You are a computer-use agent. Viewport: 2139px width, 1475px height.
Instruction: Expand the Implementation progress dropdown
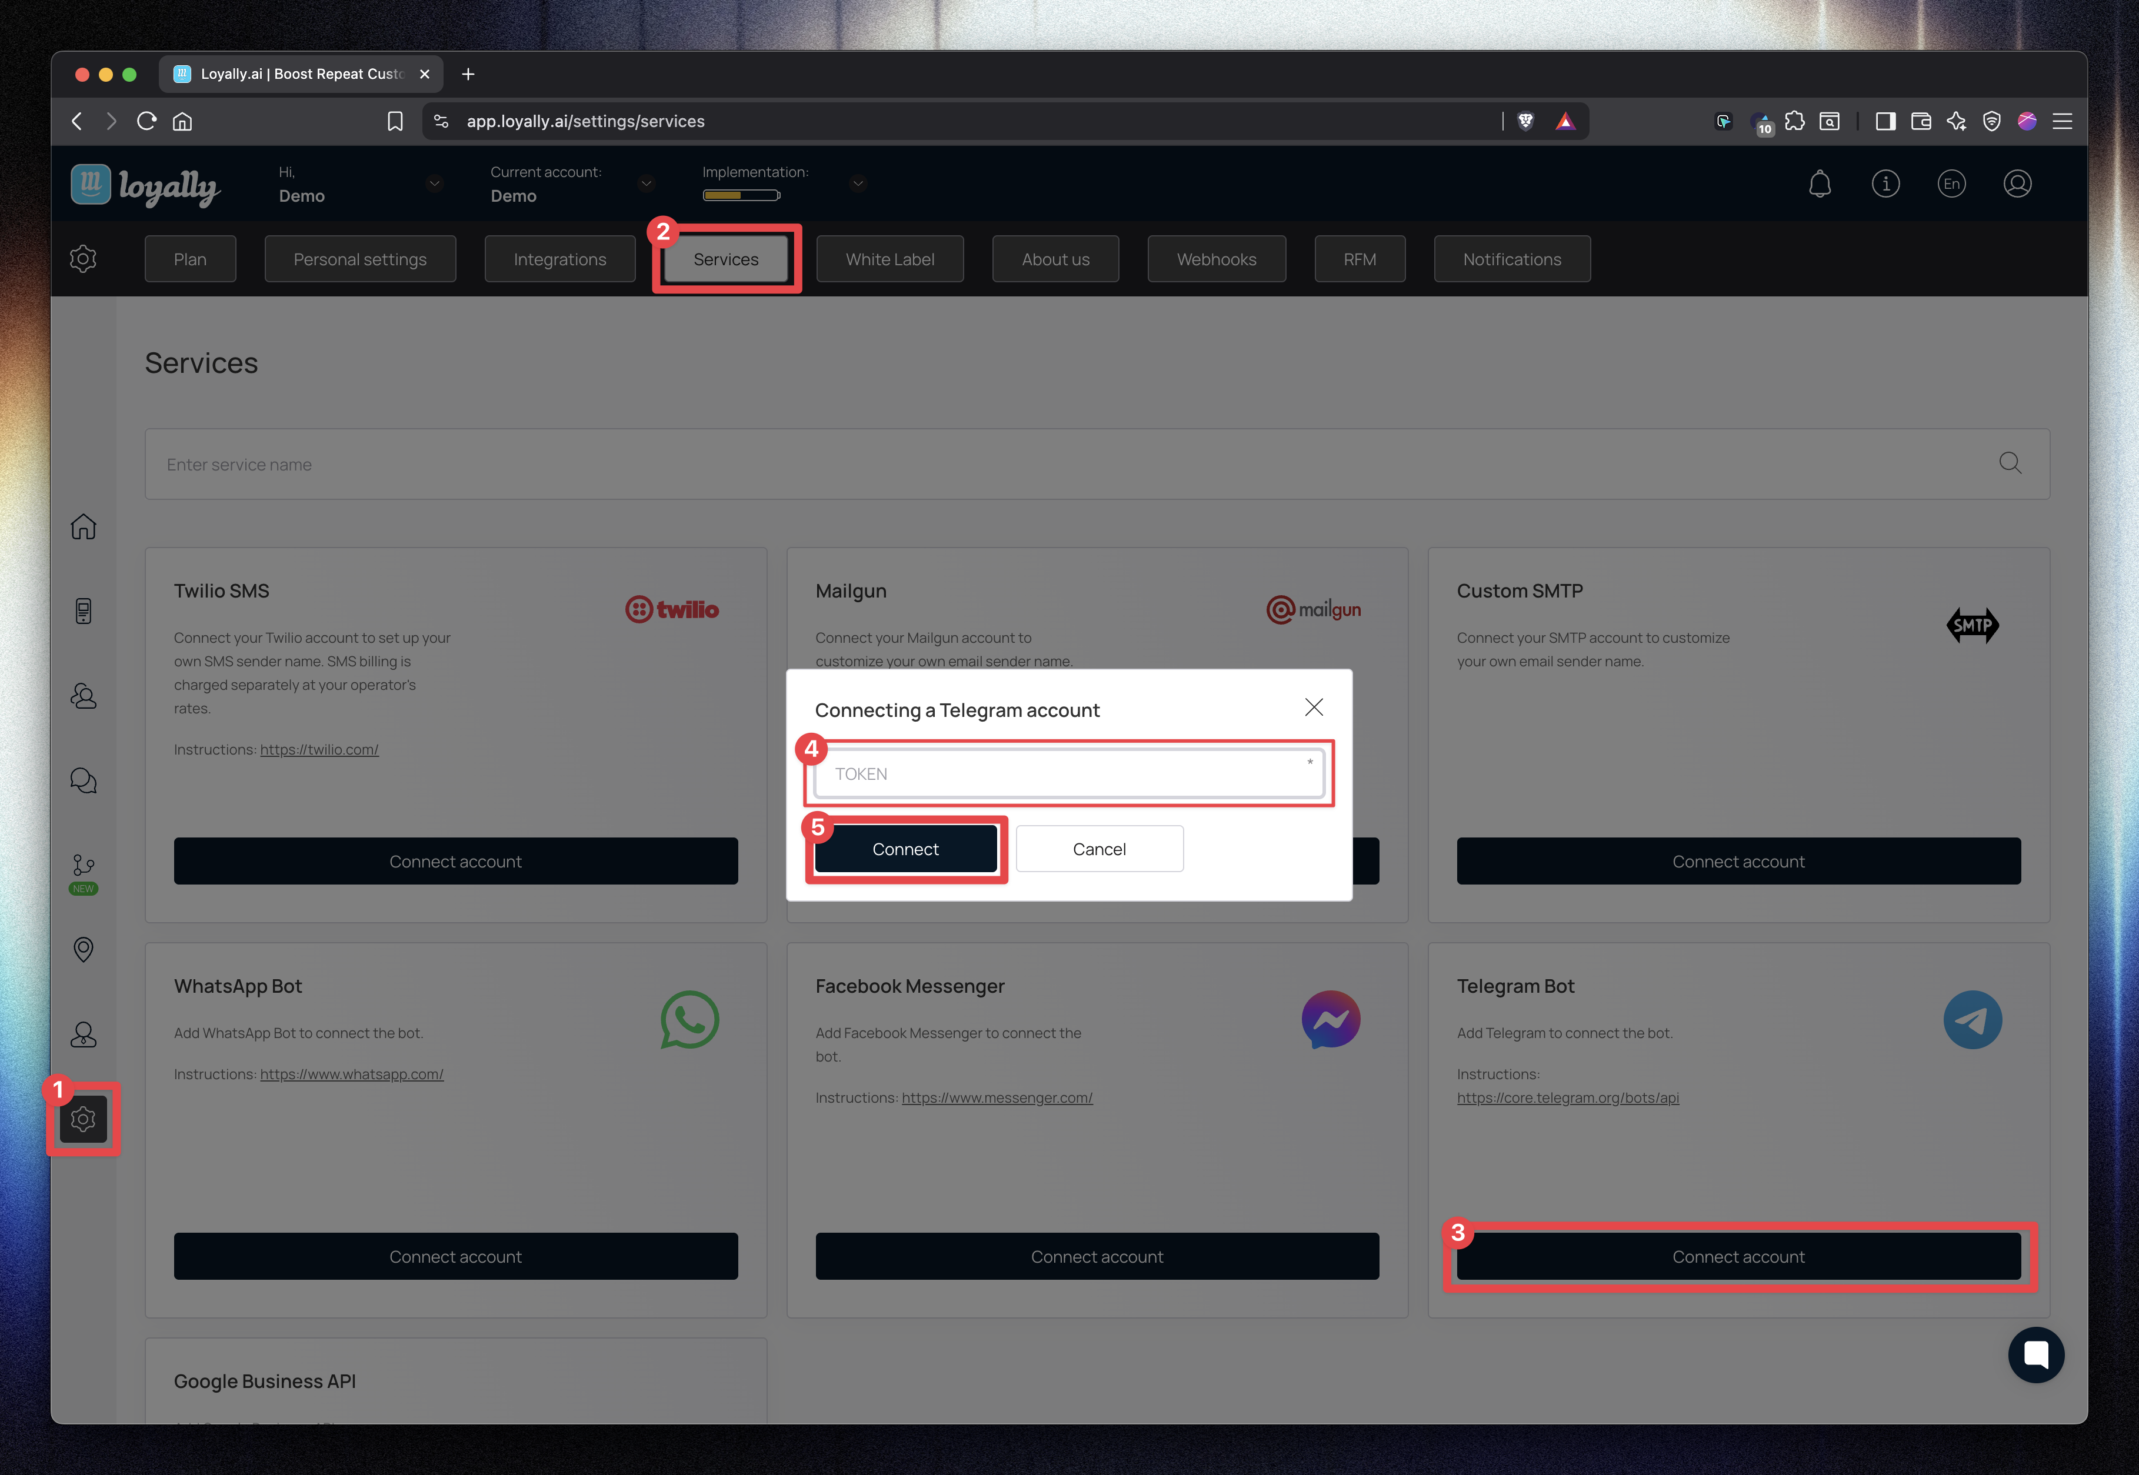(858, 183)
